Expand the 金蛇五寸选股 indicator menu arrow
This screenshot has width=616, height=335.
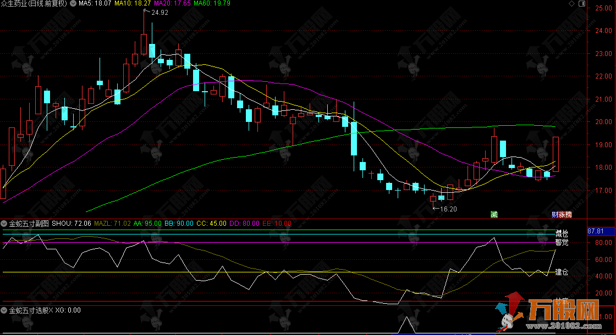(4, 310)
